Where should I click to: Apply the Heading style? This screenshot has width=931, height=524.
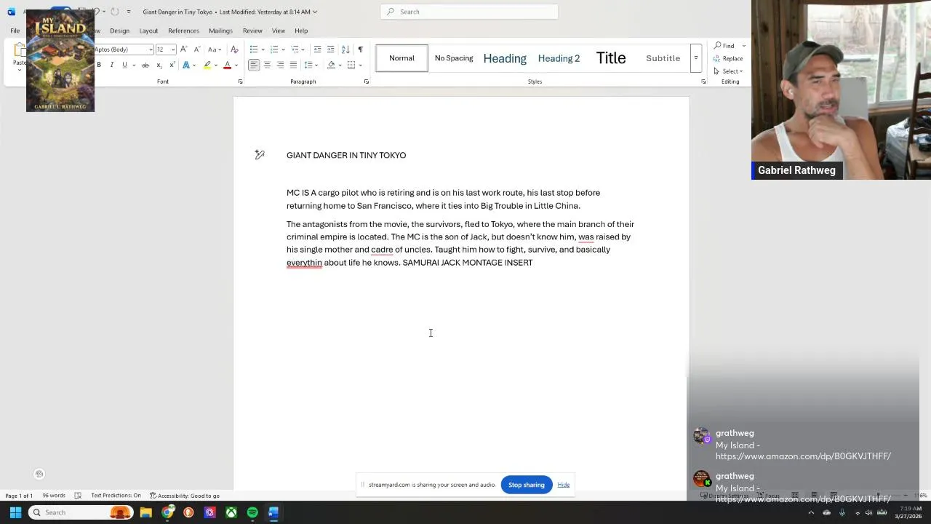tap(505, 58)
